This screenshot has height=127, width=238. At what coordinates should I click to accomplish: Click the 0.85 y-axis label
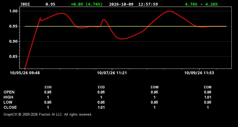click(x=14, y=57)
